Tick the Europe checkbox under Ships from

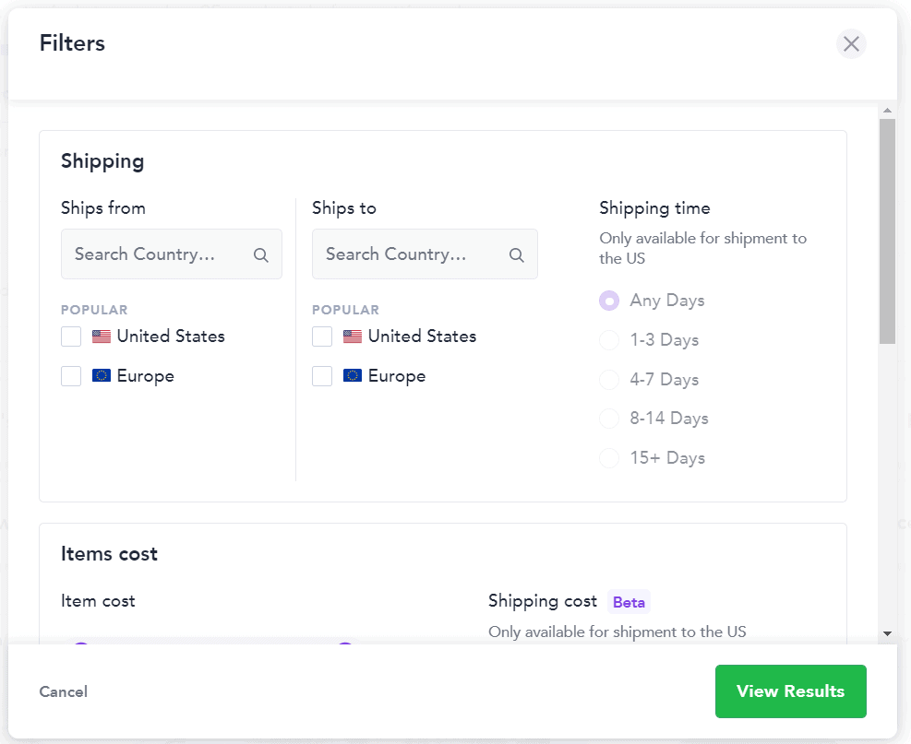[x=71, y=376]
